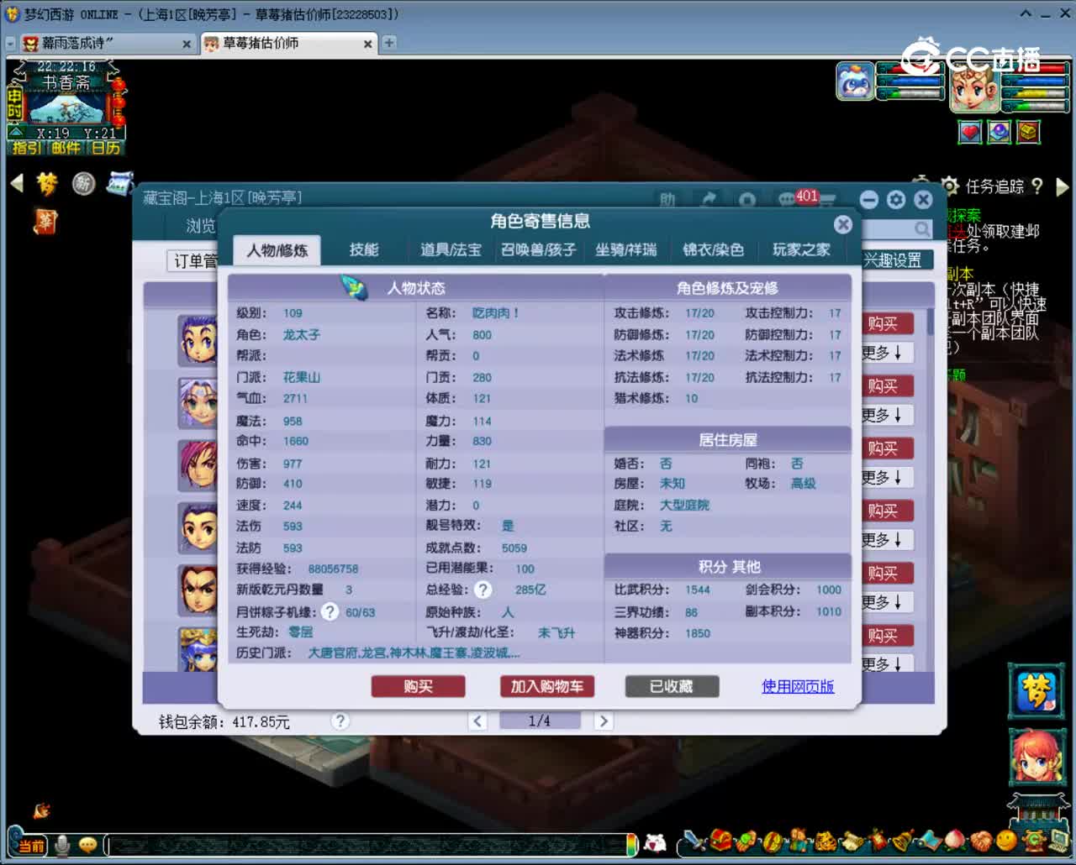1076x865 pixels.
Task: Click the help icon beside 月饼粽子机缘
Action: pos(330,611)
